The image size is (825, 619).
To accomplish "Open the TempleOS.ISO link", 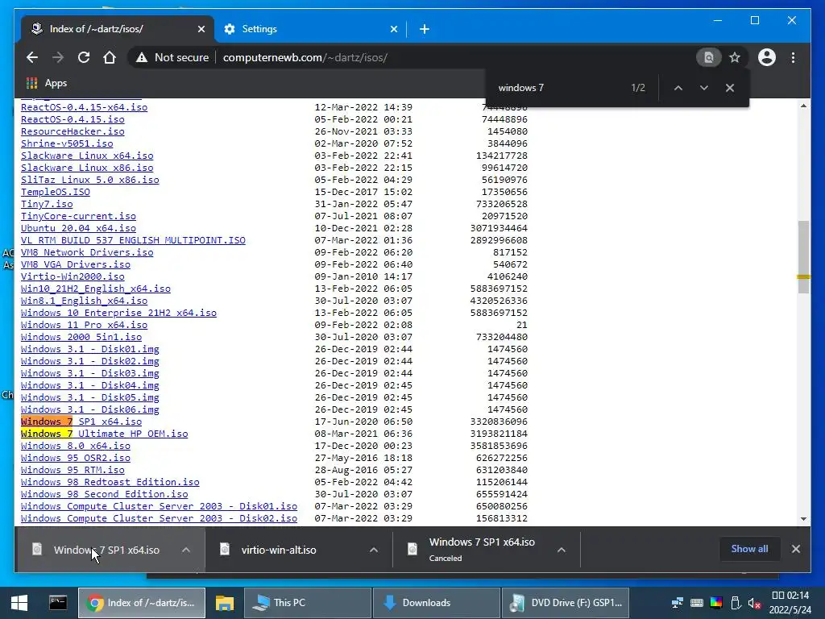I will point(56,192).
